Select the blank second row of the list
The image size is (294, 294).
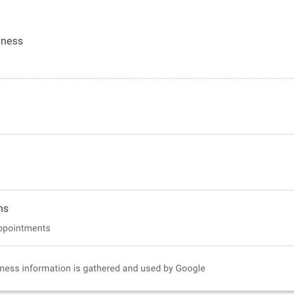(x=147, y=106)
